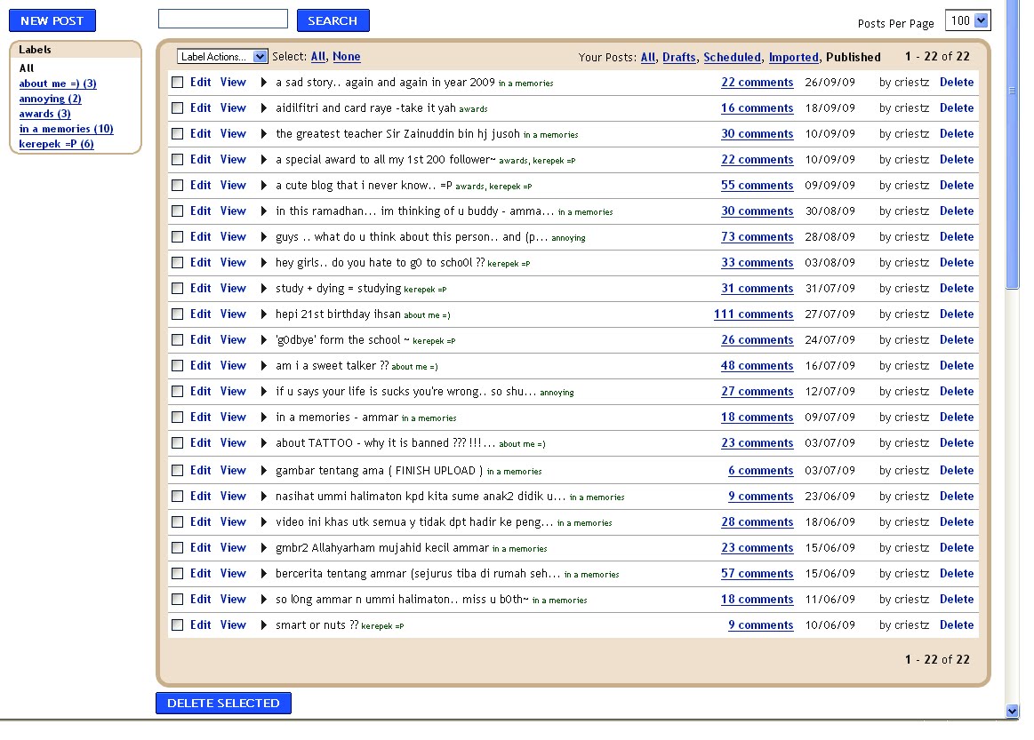The width and height of the screenshot is (1034, 740).
Task: Tick the checkbox for 'a sad story' post
Action: pos(178,83)
